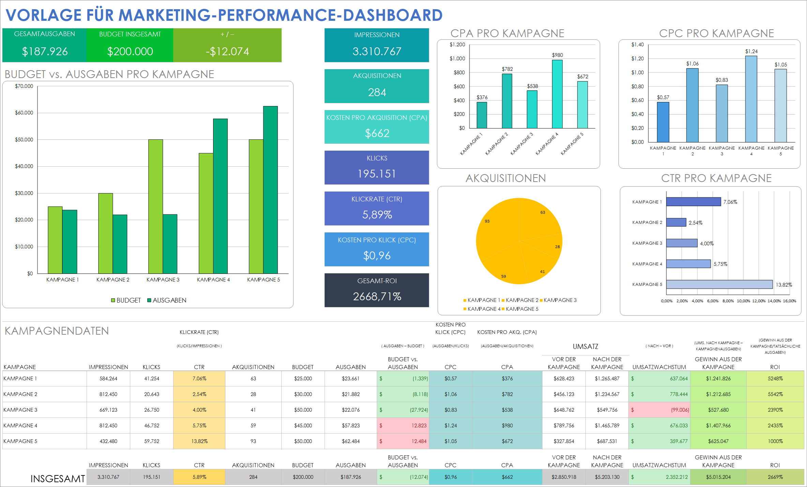Screen dimensions: 807x487
Task: Select the KAMPAGNE 5 Ausgaben bar
Action: 270,190
